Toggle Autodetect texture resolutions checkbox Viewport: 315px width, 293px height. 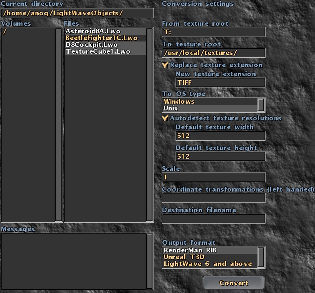pos(165,118)
